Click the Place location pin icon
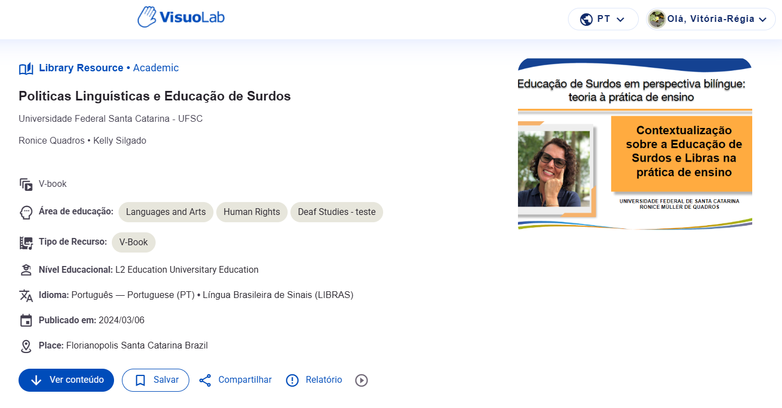The image size is (782, 408). [x=26, y=346]
